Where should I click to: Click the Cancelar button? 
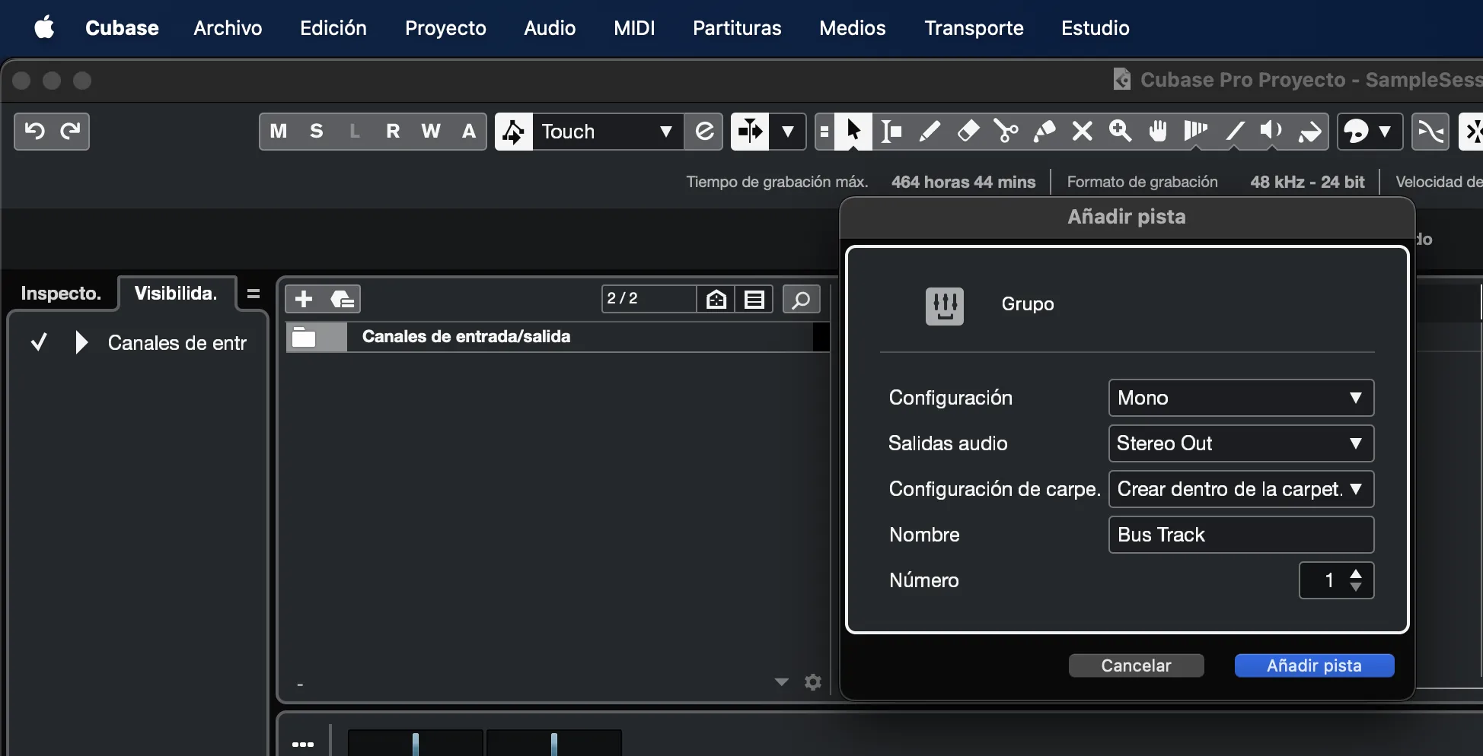pyautogui.click(x=1136, y=665)
